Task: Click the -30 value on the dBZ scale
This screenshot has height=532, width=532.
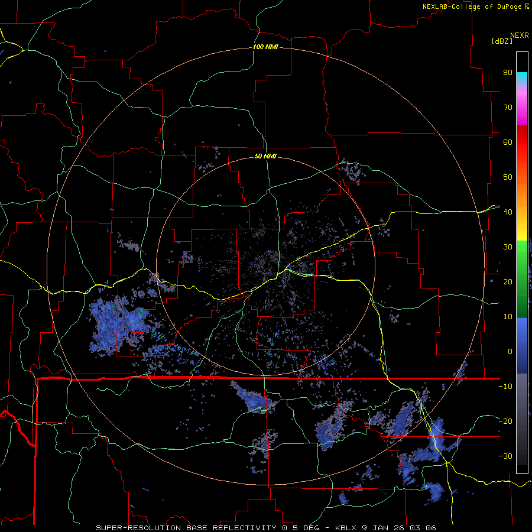Action: (x=505, y=456)
